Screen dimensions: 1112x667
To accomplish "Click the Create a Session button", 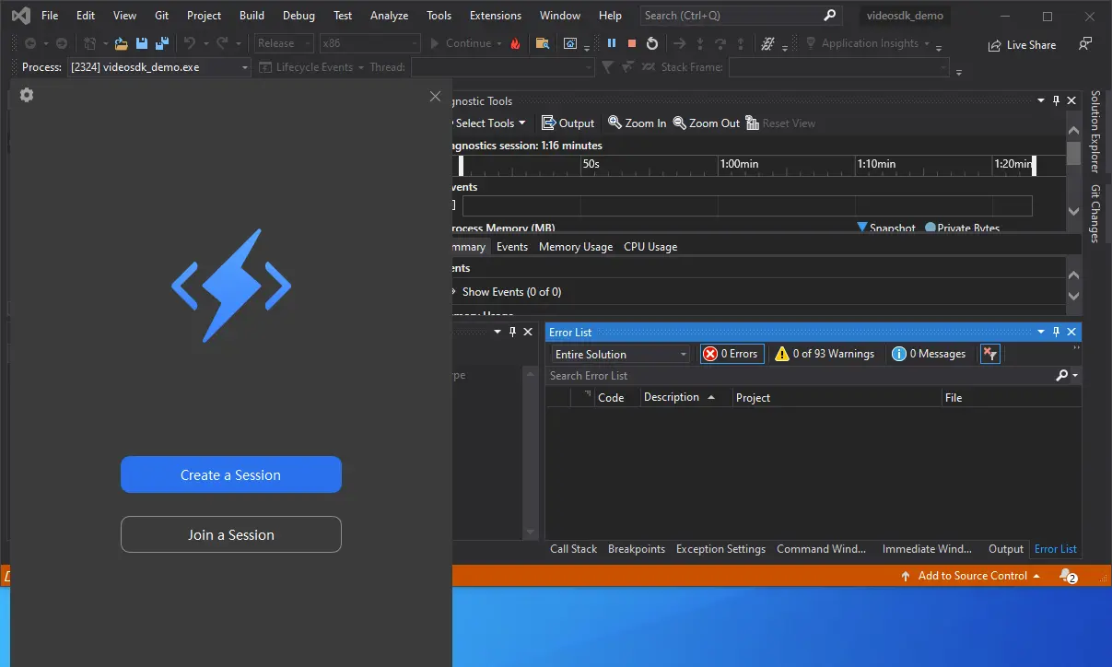I will (x=231, y=474).
